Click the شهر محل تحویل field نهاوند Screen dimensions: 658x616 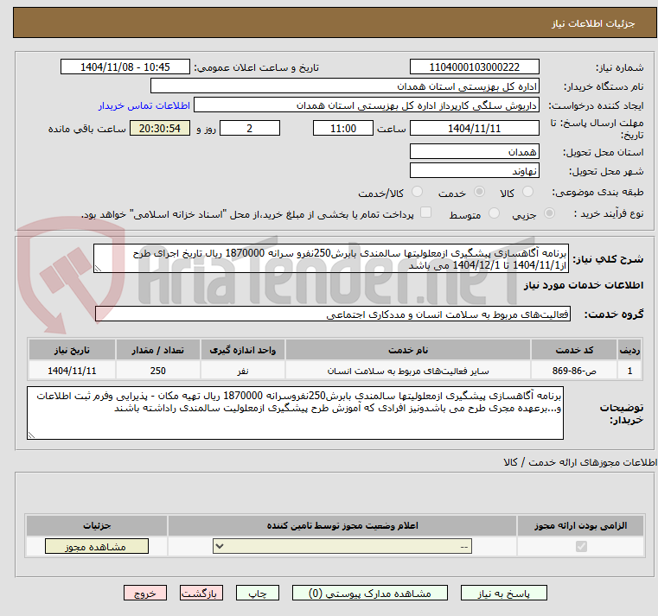tap(474, 171)
